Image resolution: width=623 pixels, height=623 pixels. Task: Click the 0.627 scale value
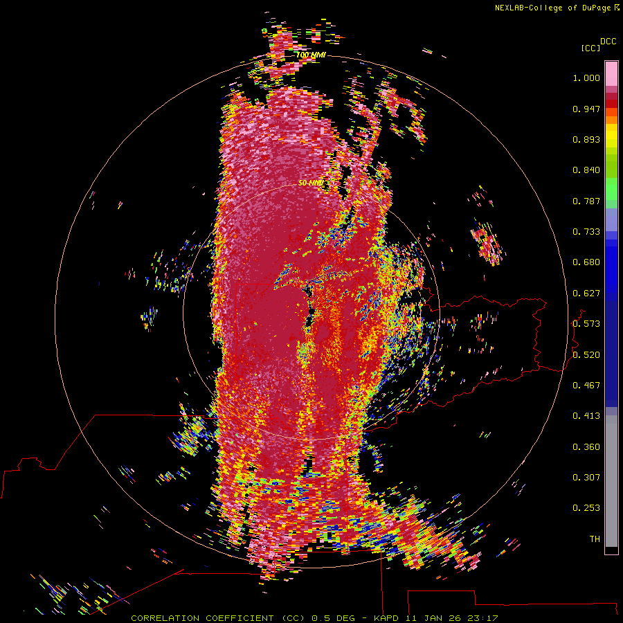coord(586,294)
